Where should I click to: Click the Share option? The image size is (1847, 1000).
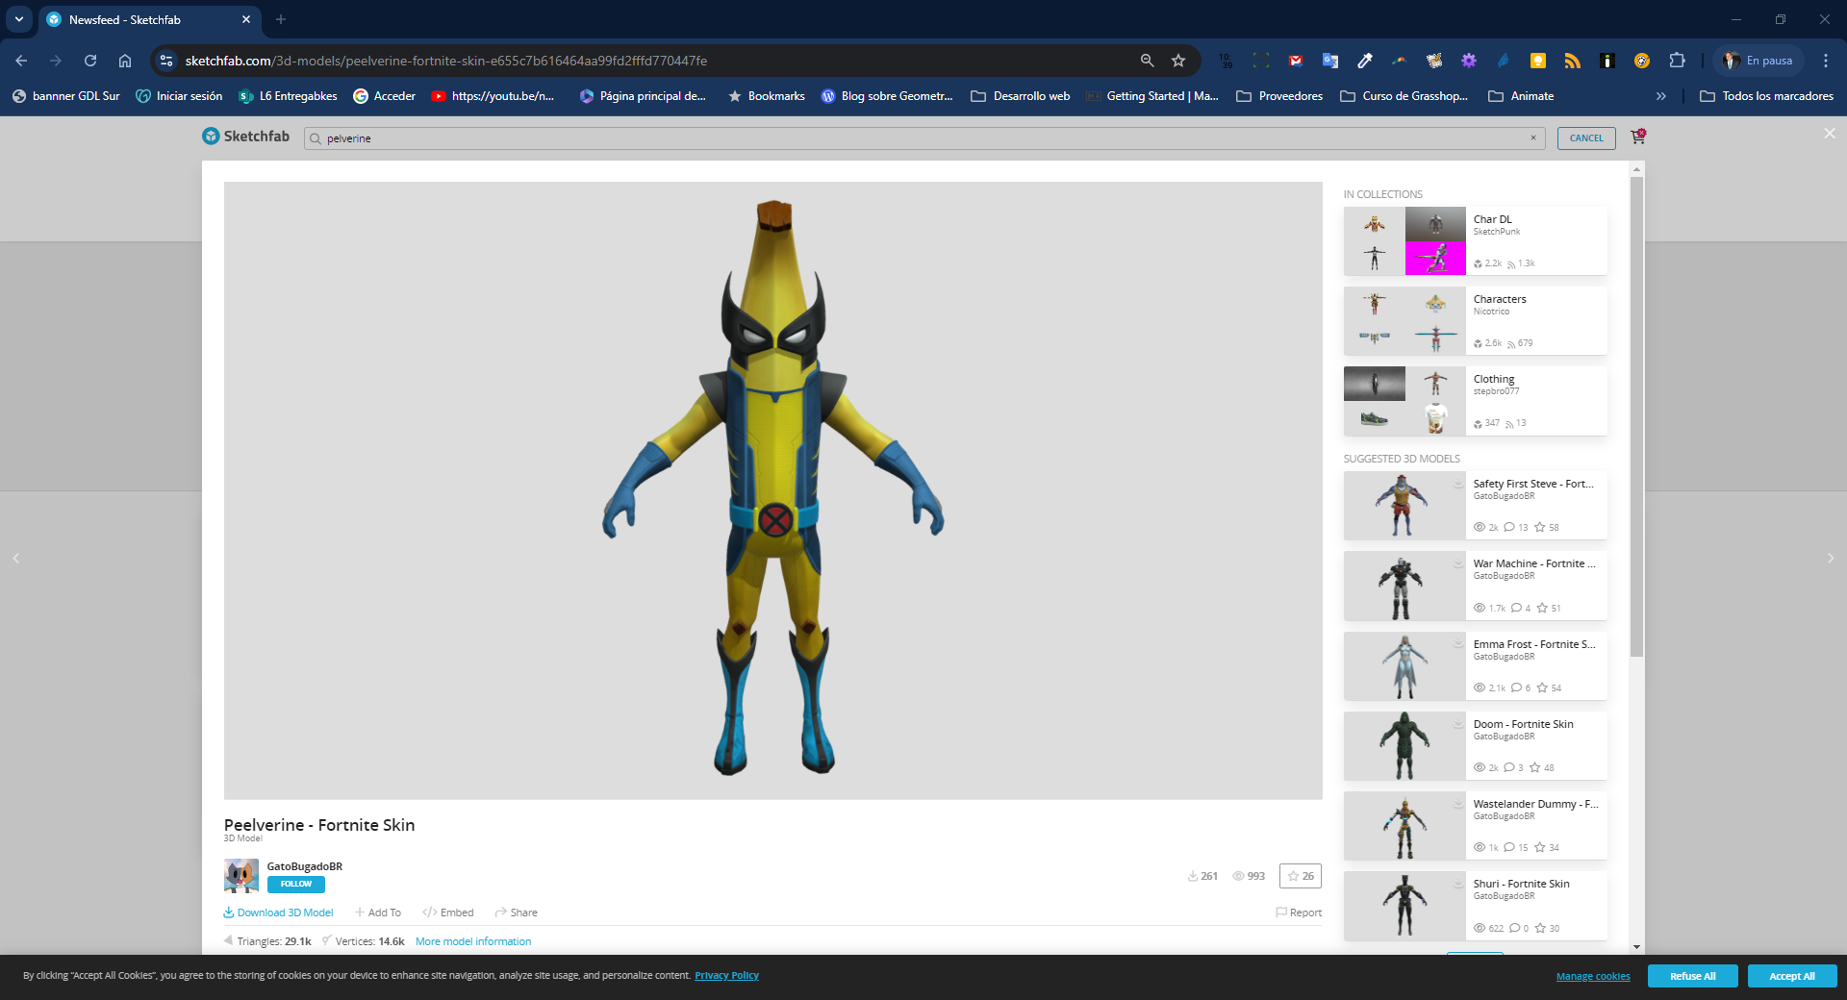(x=517, y=912)
